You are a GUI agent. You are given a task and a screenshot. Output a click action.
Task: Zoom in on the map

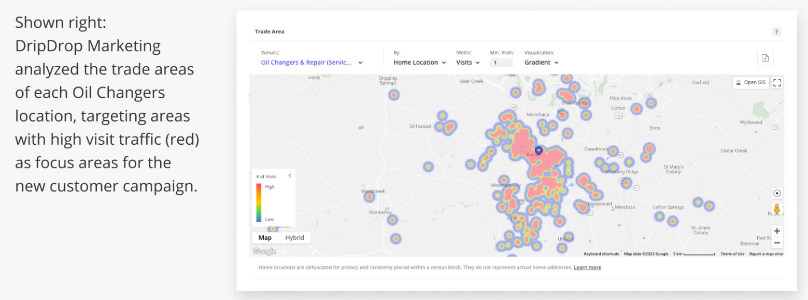pyautogui.click(x=777, y=231)
